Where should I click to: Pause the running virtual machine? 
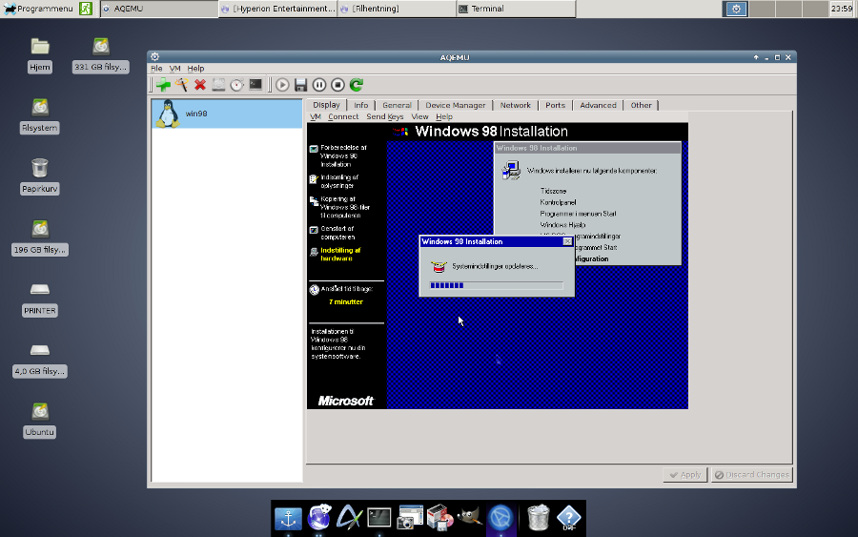pyautogui.click(x=319, y=85)
